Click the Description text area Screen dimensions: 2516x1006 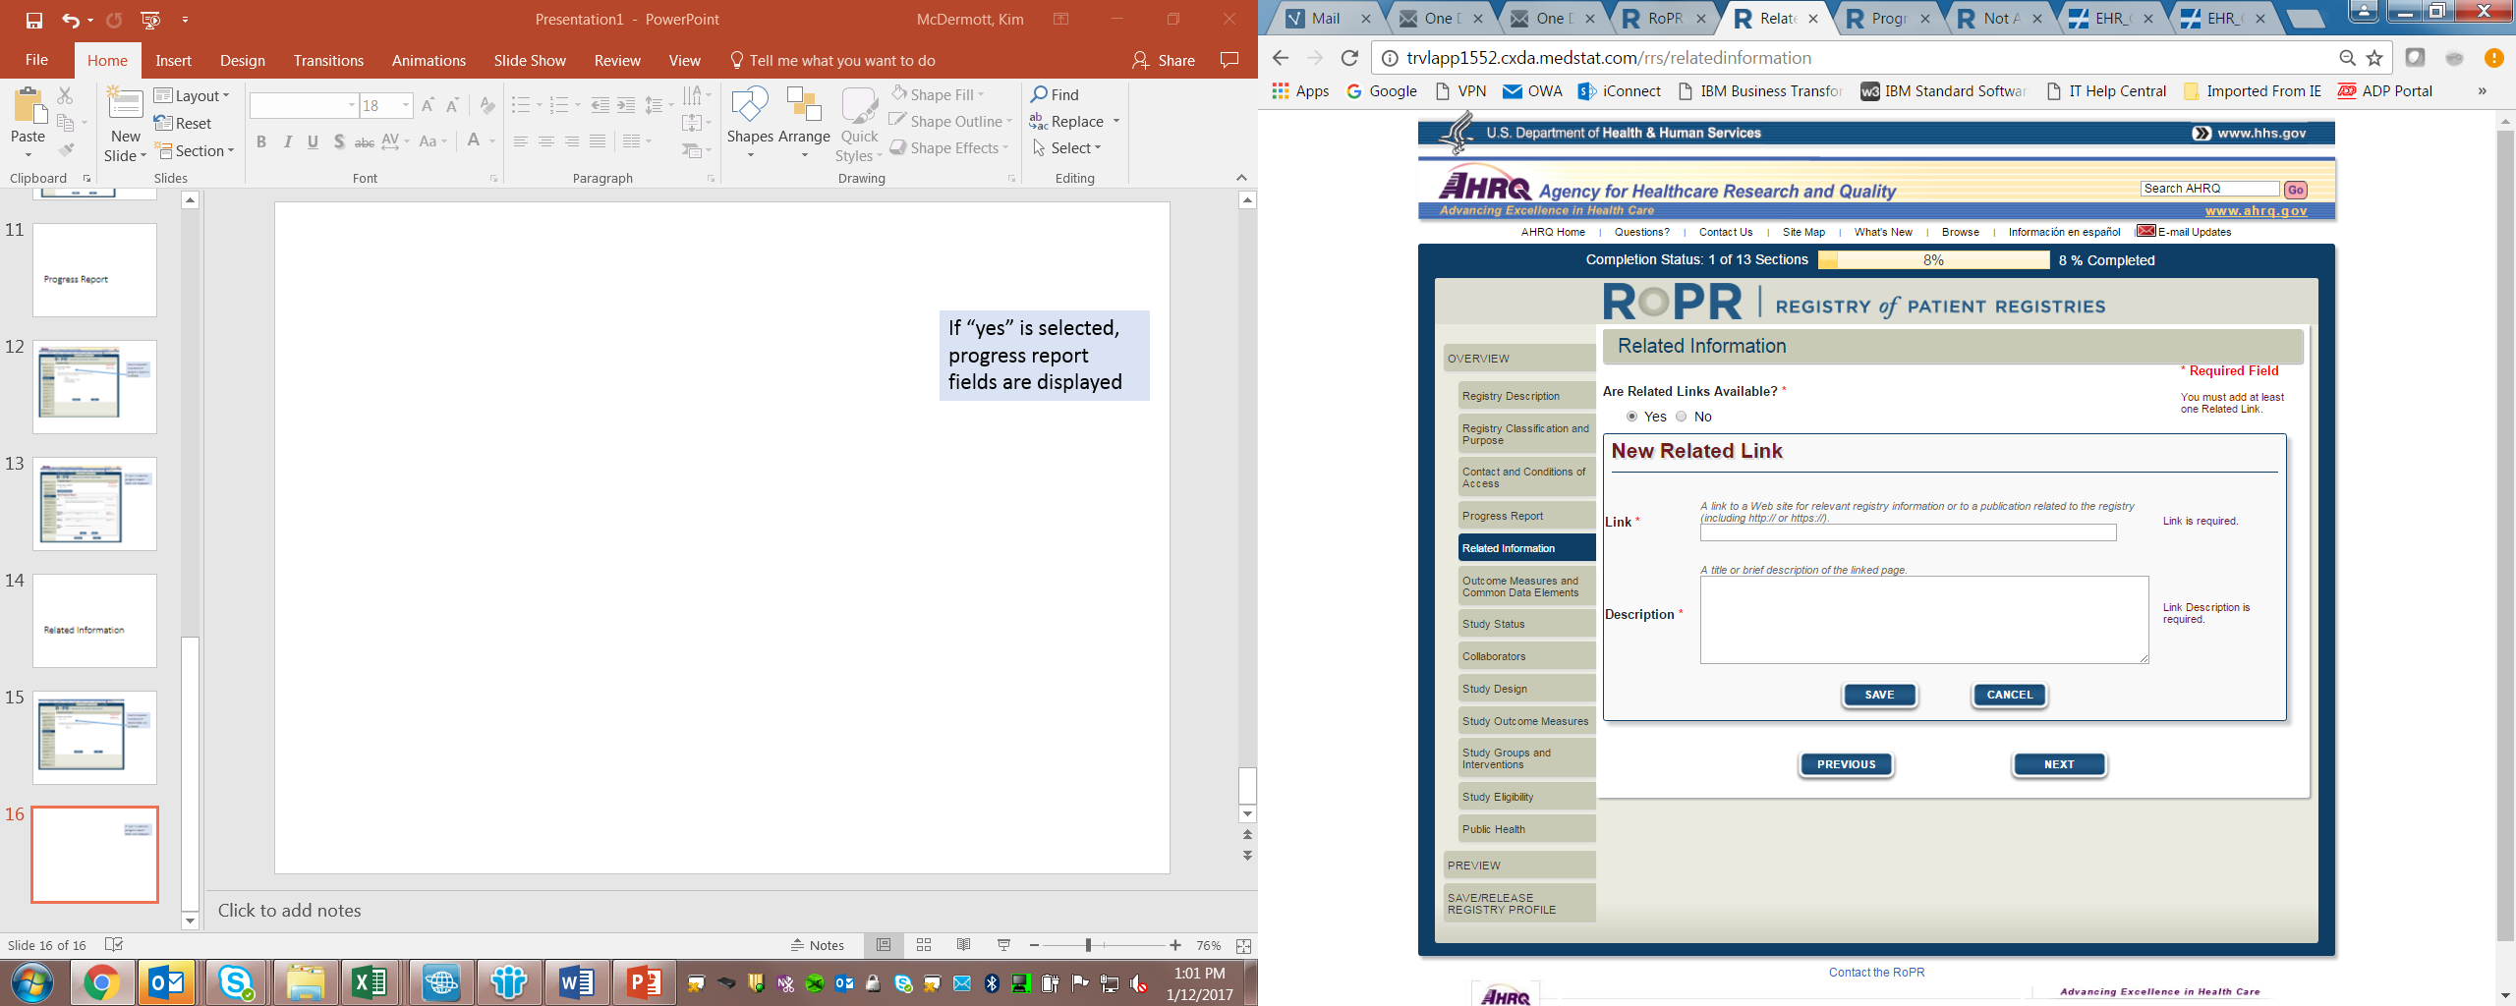coord(1924,620)
